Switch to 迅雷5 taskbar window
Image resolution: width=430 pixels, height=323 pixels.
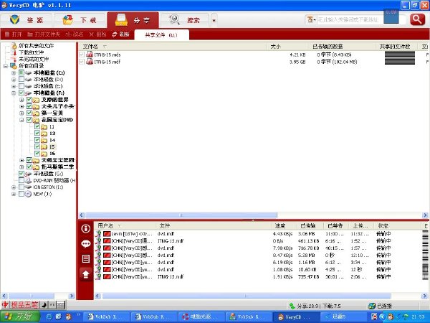(x=344, y=317)
